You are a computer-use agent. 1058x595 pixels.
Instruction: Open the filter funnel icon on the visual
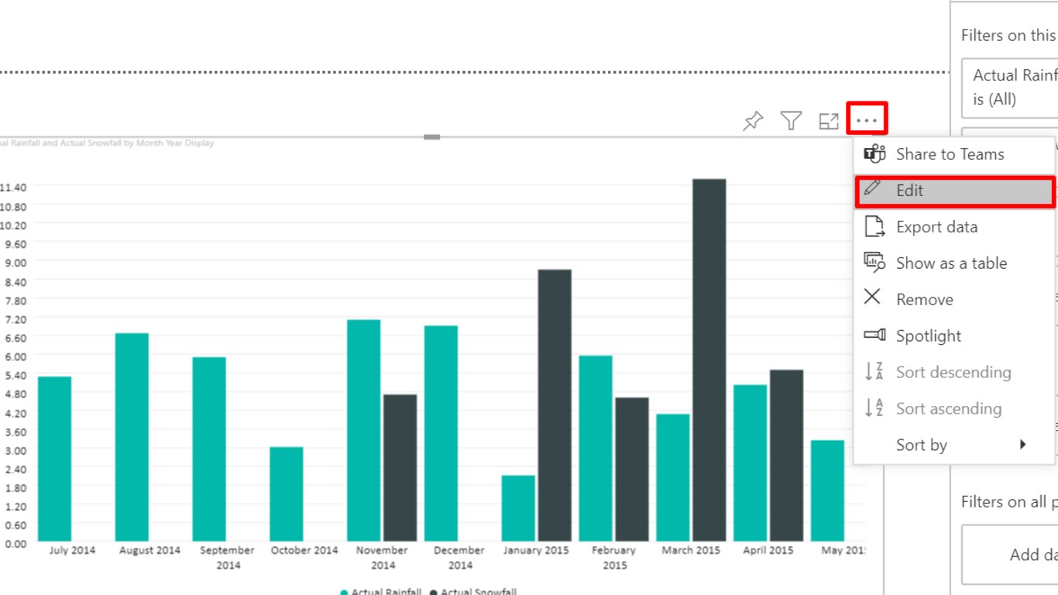[791, 121]
